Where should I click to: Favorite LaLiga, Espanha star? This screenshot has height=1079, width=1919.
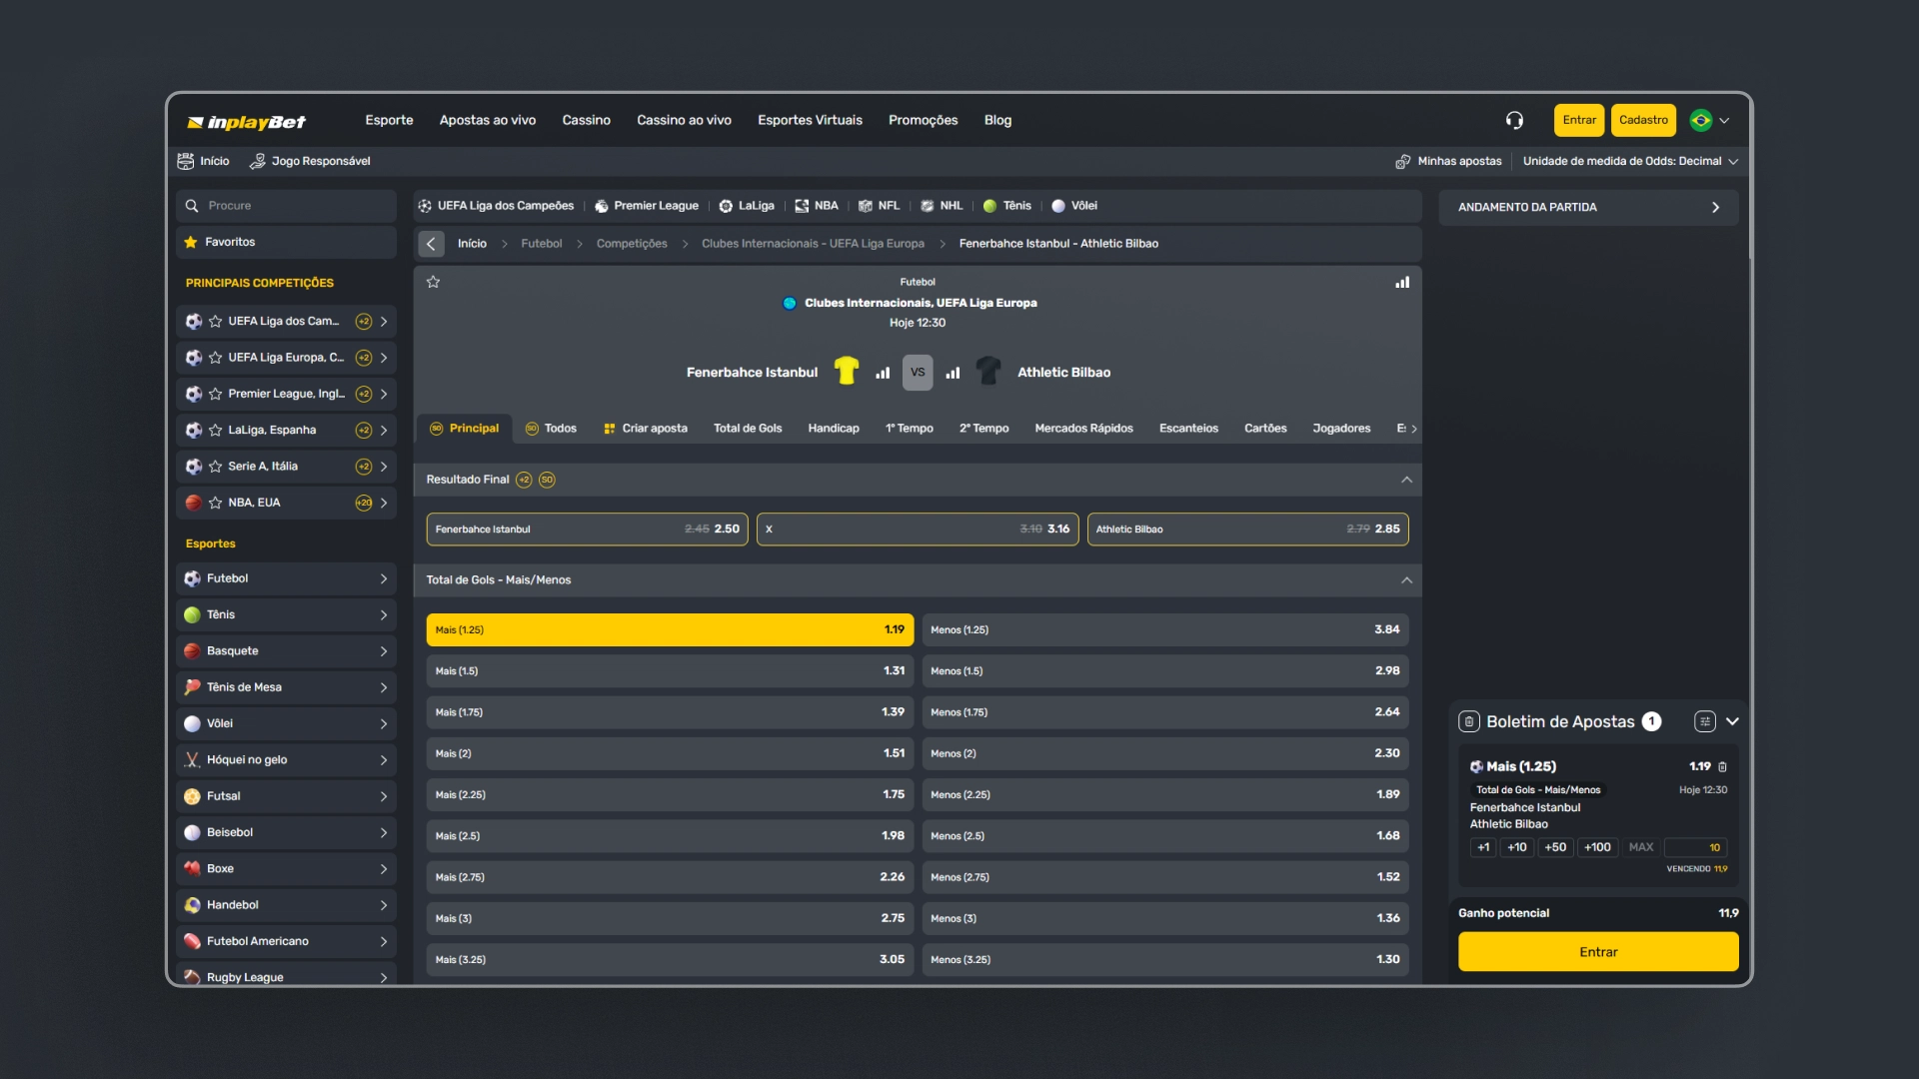click(215, 431)
